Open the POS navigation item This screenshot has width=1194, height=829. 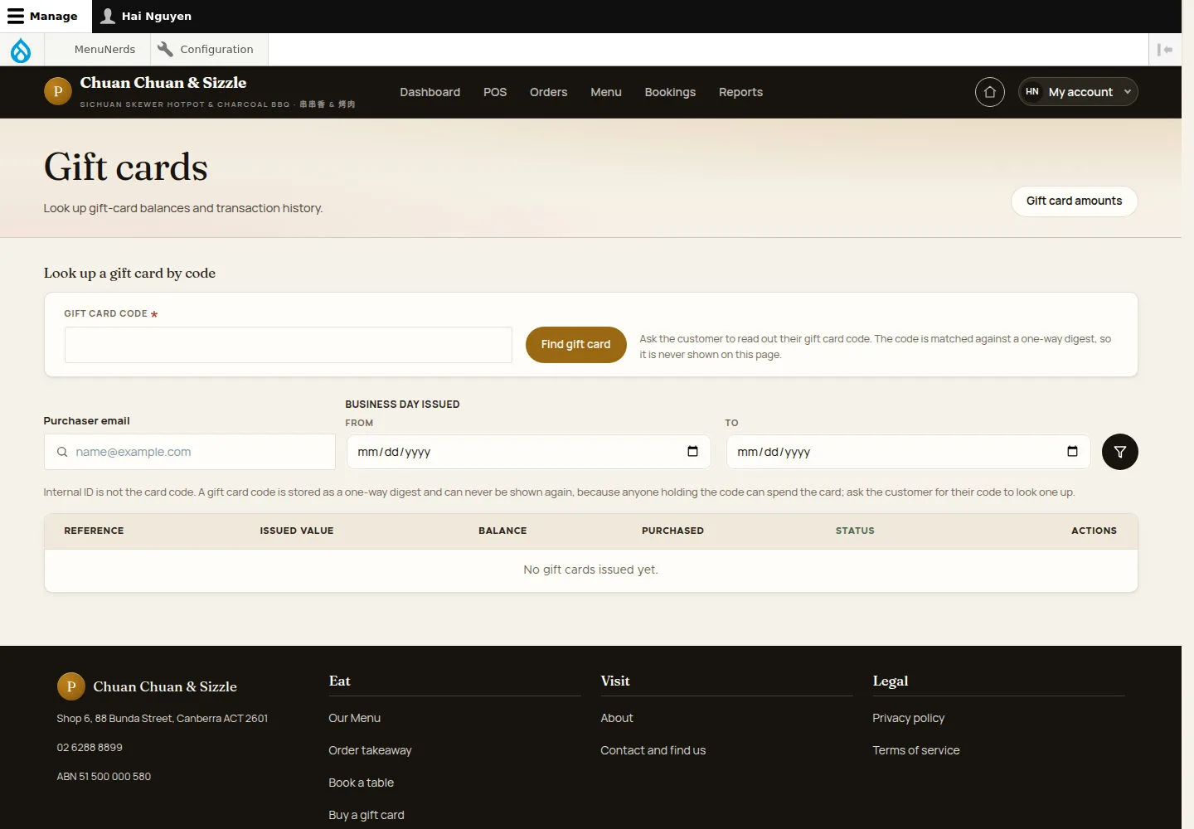click(x=495, y=92)
